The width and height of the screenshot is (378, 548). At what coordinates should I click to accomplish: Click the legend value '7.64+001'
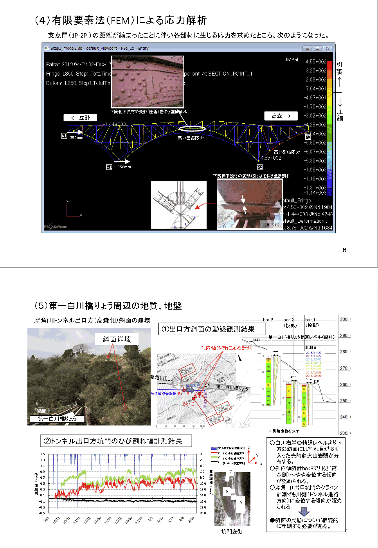click(316, 88)
